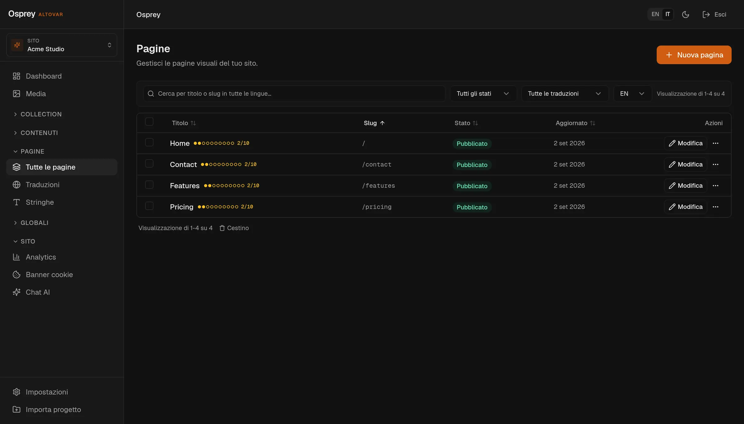Click the cookie icon for Banner cookie
Image resolution: width=744 pixels, height=424 pixels.
pos(16,274)
